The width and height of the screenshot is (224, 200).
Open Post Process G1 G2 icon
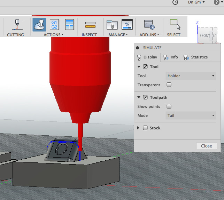54,24
